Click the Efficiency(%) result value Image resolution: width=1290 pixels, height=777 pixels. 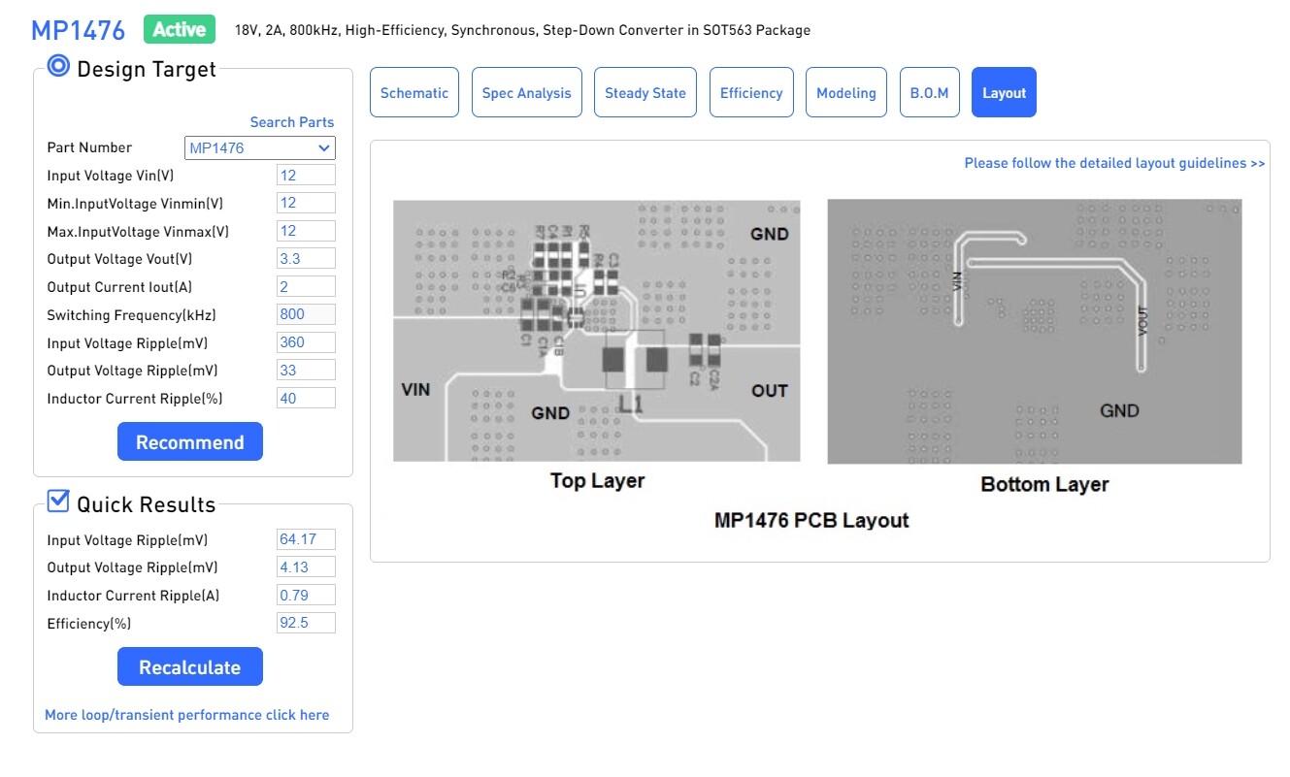(x=306, y=623)
